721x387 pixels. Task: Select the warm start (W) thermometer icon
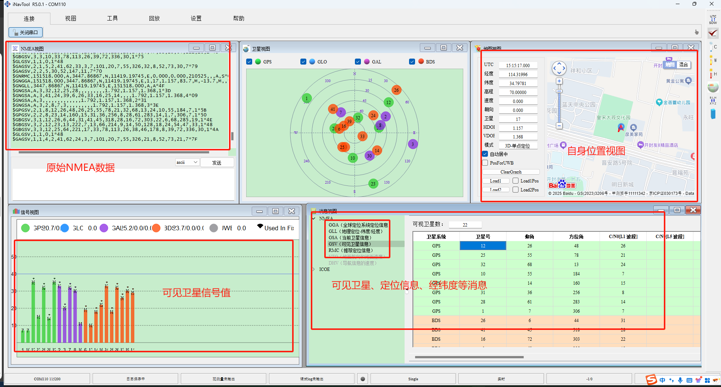[x=712, y=60]
